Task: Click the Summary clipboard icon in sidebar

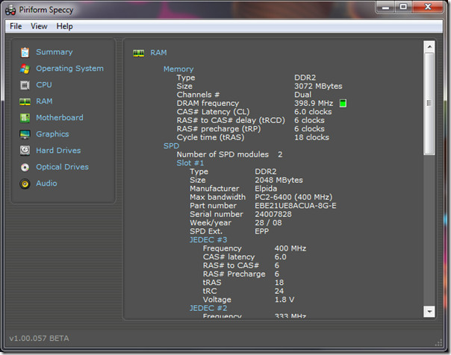Action: pos(25,52)
